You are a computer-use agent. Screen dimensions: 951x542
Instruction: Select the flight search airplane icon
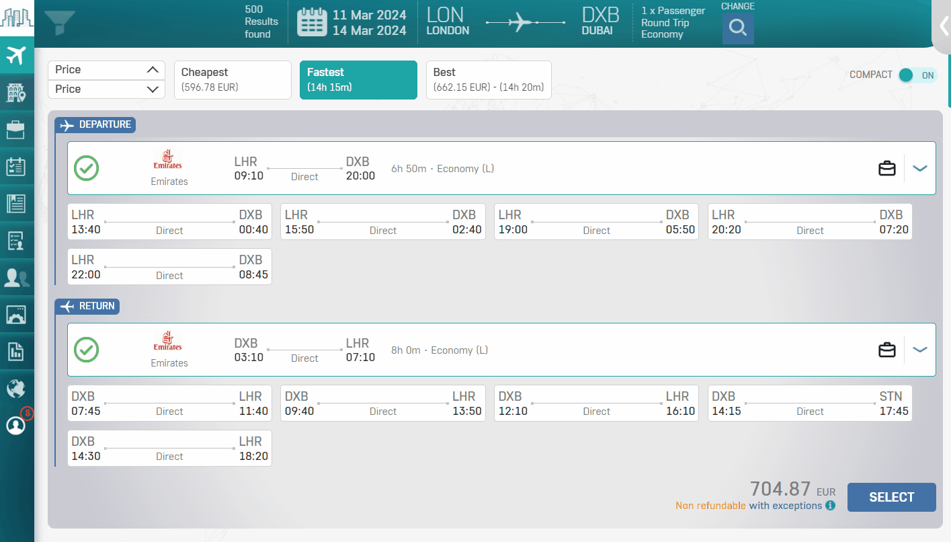click(x=16, y=55)
